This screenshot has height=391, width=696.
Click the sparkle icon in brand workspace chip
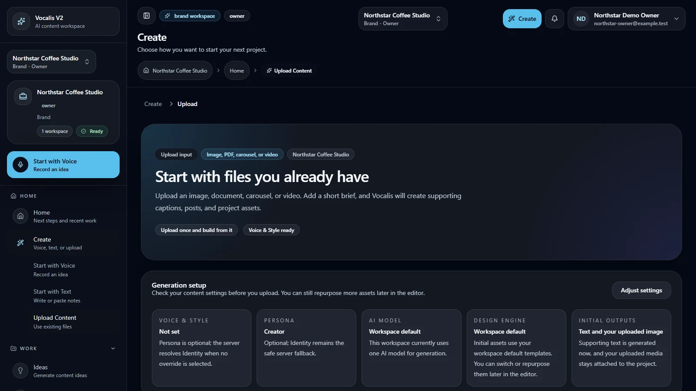pyautogui.click(x=167, y=16)
